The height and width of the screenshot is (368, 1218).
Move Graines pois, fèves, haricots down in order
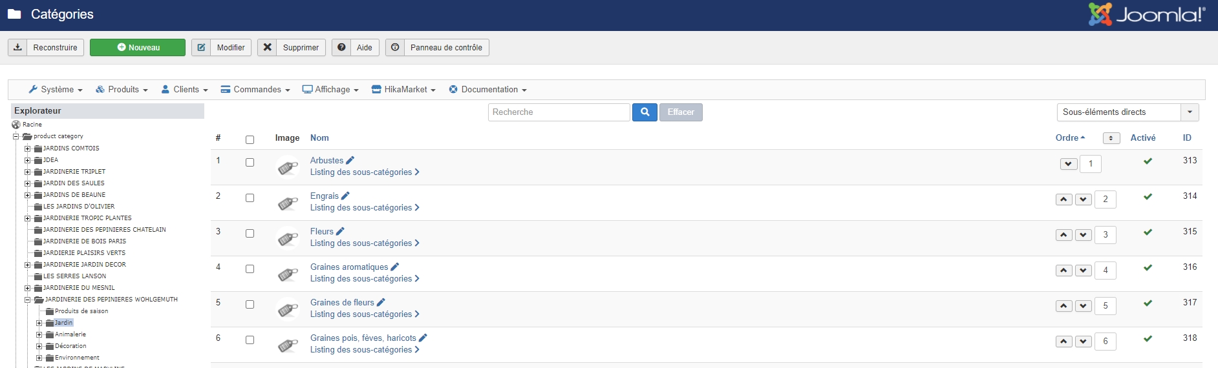[x=1084, y=342]
